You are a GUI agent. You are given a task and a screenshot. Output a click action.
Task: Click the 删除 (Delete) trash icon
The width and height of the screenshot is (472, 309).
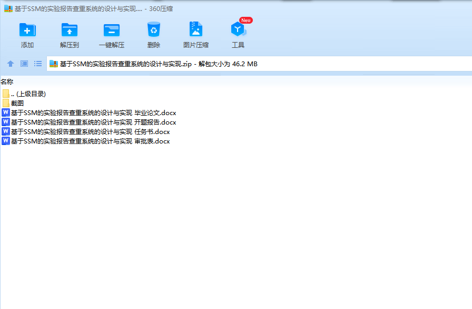pos(154,29)
